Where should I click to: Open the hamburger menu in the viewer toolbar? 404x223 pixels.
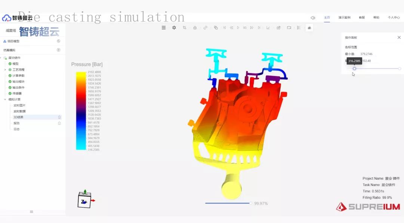coord(163,28)
